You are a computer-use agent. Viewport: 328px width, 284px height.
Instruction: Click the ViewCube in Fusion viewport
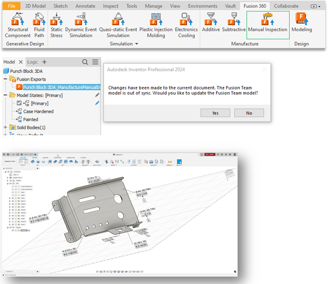pyautogui.click(x=230, y=173)
